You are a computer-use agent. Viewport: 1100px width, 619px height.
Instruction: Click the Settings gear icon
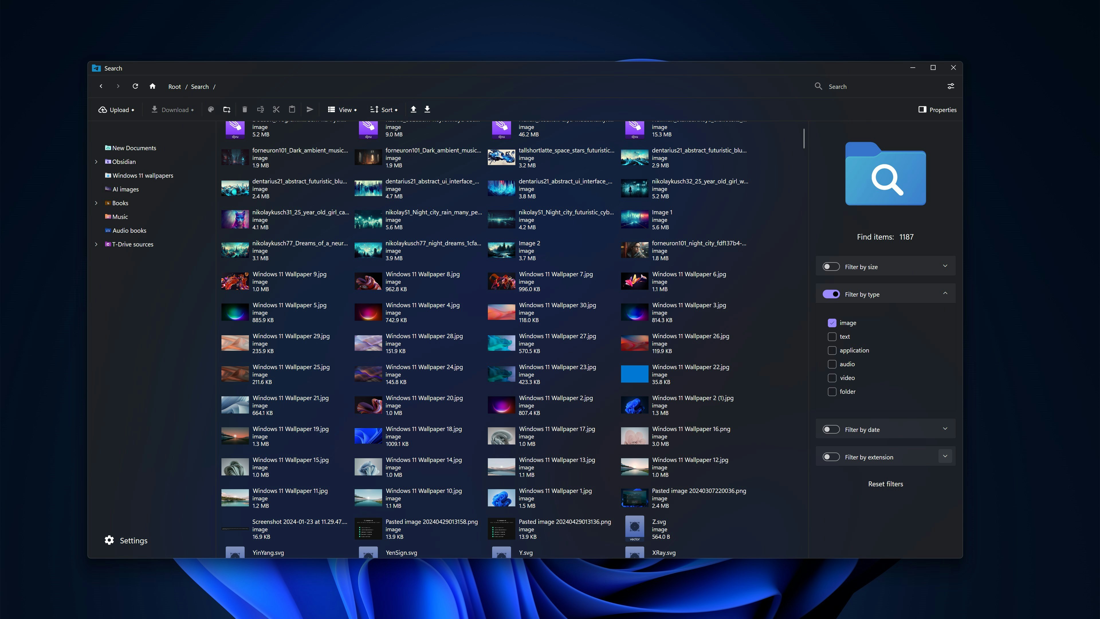coord(109,540)
